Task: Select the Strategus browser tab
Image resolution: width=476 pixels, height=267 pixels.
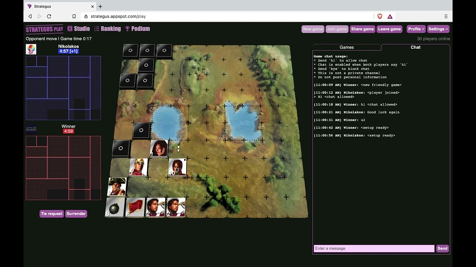Action: pyautogui.click(x=60, y=6)
